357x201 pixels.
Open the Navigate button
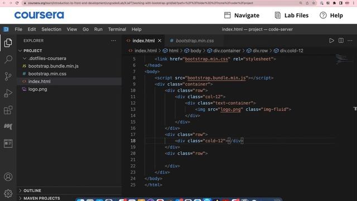click(242, 15)
